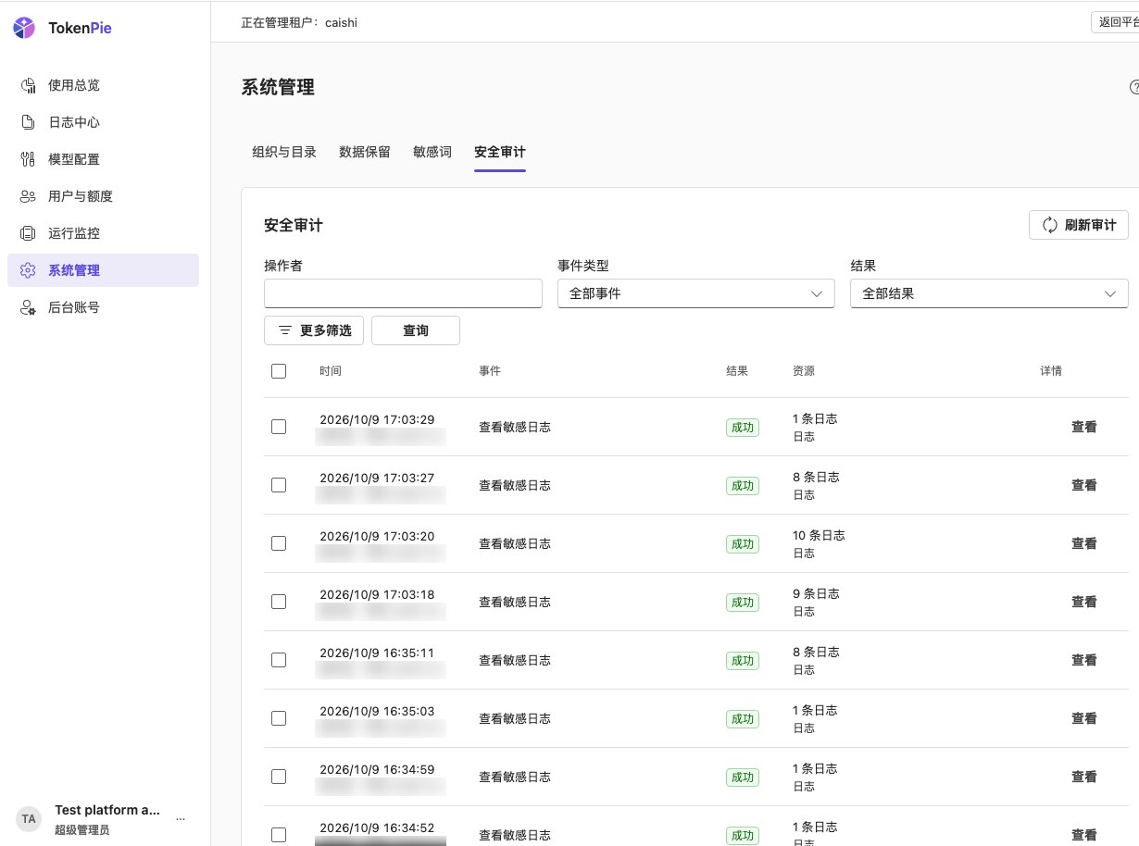Click 查看 for the 17:03:29 row

pyautogui.click(x=1084, y=427)
